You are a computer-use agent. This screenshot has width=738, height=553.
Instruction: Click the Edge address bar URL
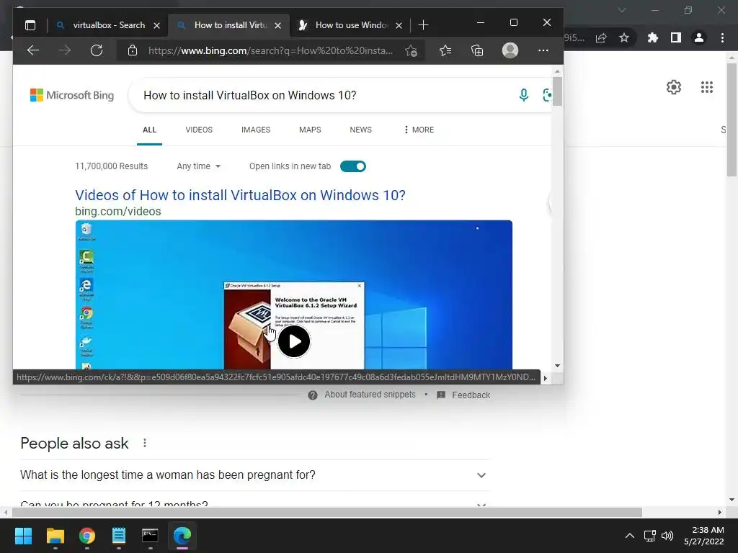click(270, 50)
